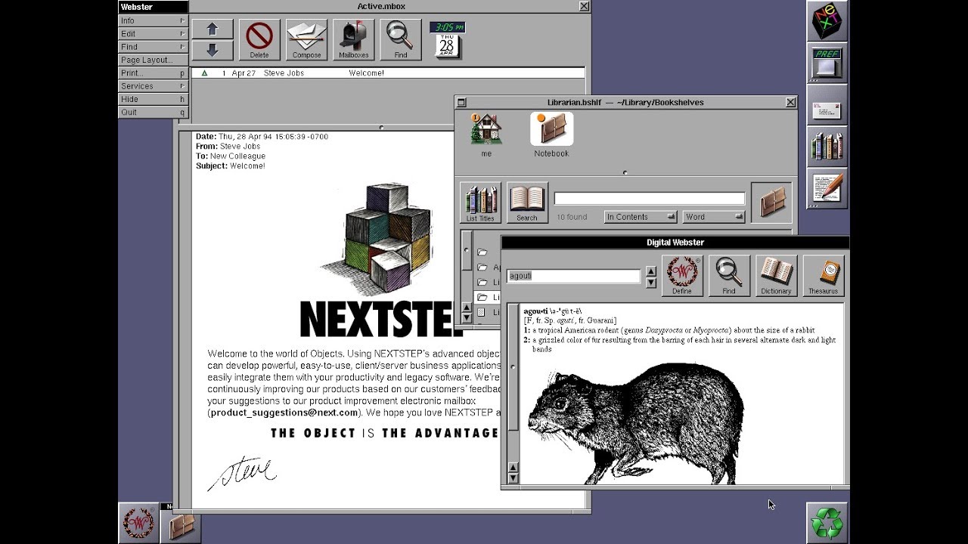
Task: Click the flag triangle on the Steve Jobs message
Action: [204, 73]
